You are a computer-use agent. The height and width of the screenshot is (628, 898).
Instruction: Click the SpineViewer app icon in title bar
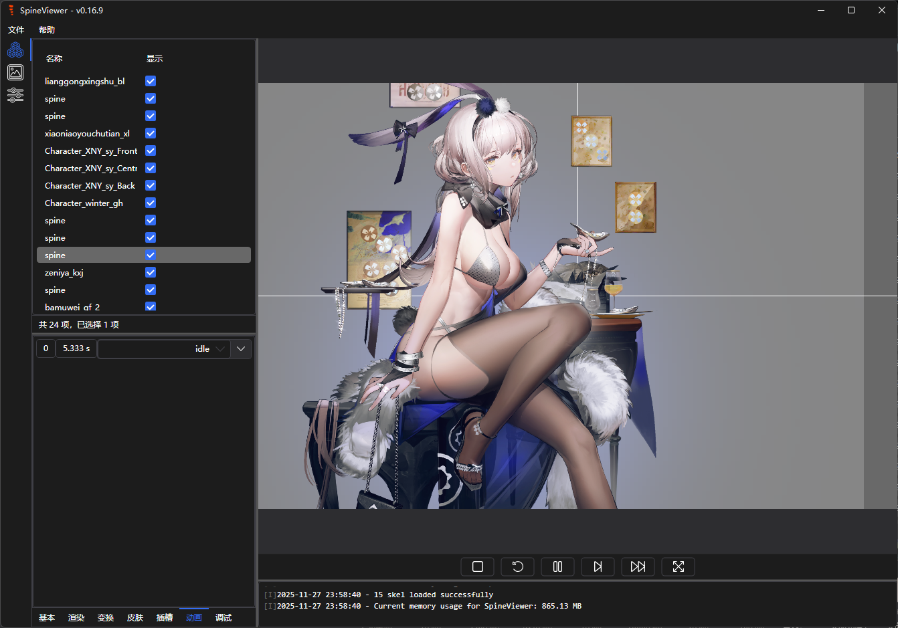(11, 10)
